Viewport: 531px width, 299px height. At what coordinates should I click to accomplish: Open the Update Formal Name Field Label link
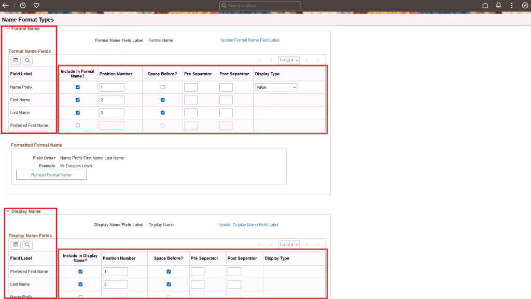(250, 40)
